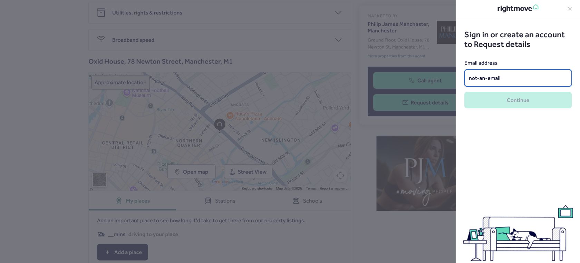Click the car driving time icon

pos(101,234)
